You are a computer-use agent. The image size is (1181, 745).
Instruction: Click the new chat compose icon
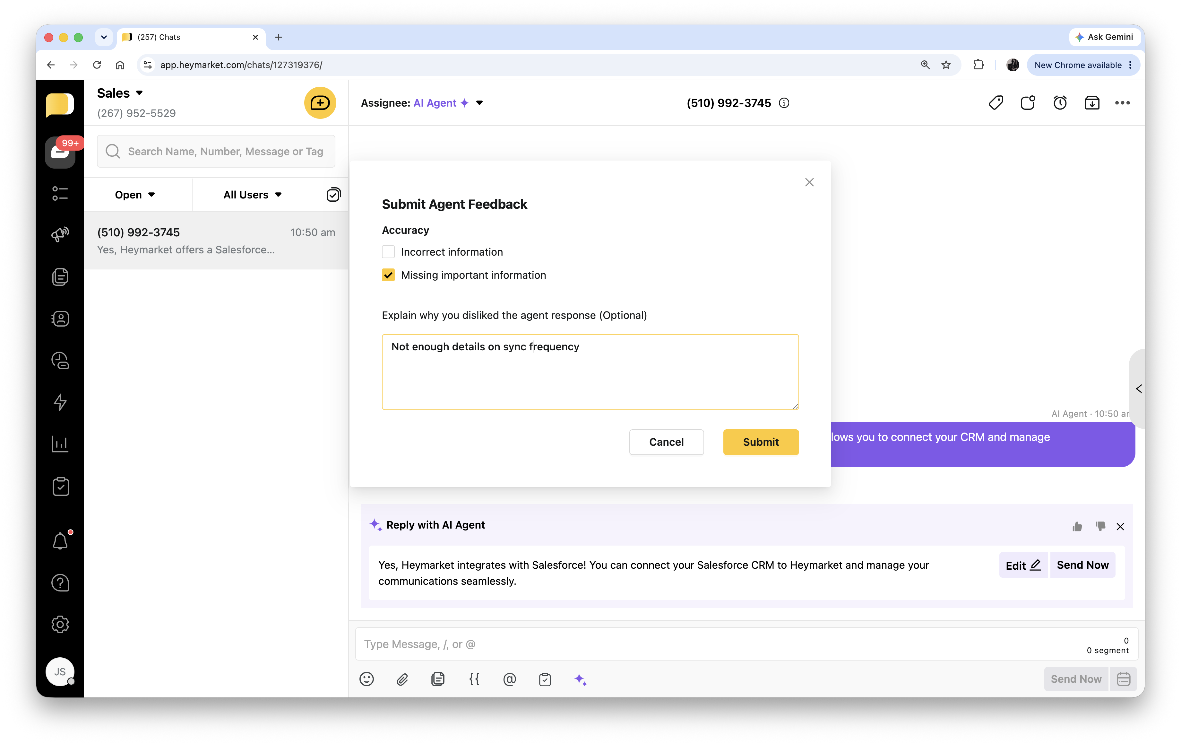click(x=320, y=103)
